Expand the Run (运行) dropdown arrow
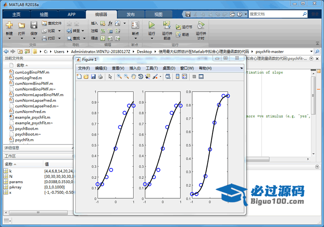The height and width of the screenshot is (227, 324). [152, 38]
